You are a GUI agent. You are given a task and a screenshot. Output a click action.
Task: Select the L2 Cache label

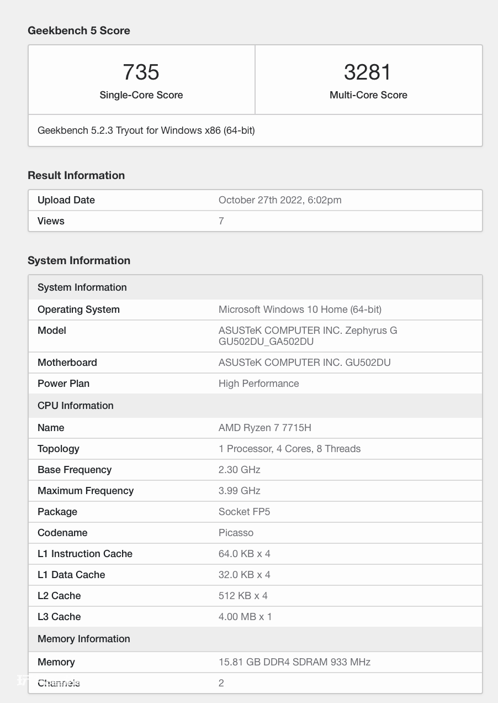point(59,596)
